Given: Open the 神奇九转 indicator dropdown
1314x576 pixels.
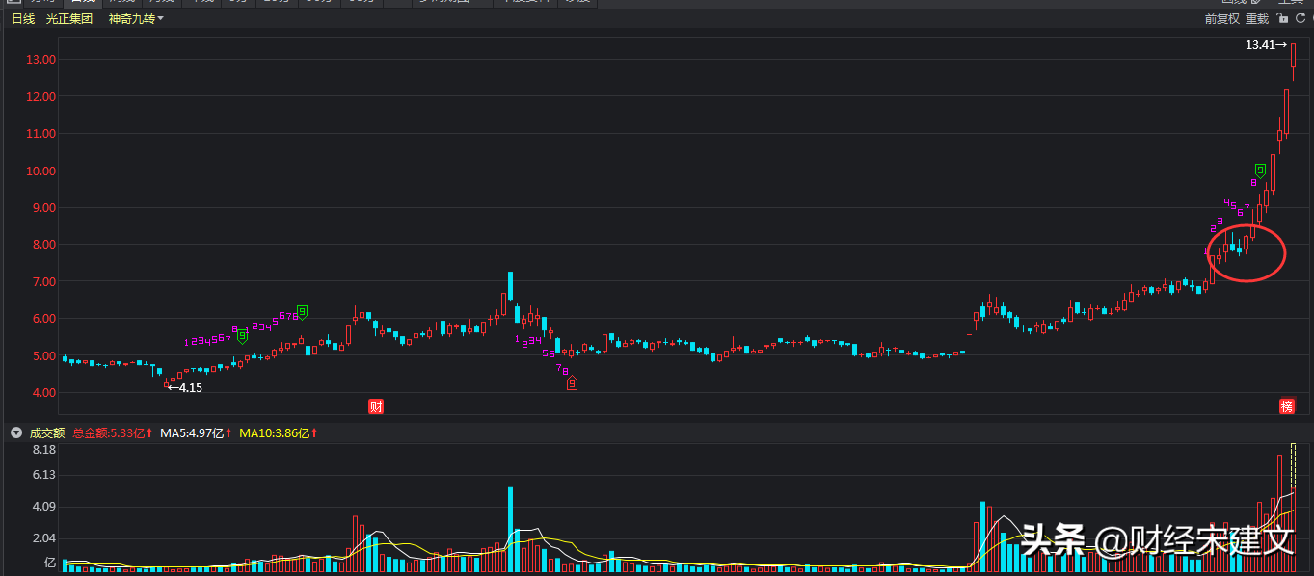Looking at the screenshot, I should (136, 19).
